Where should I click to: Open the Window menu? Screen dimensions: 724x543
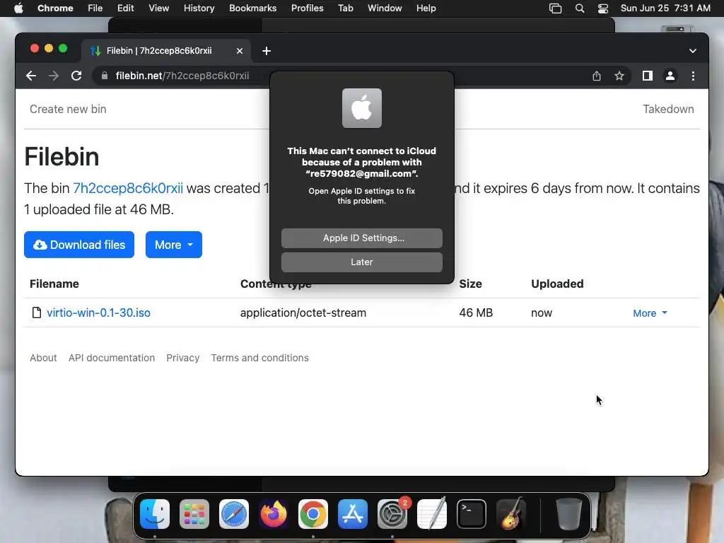click(385, 8)
